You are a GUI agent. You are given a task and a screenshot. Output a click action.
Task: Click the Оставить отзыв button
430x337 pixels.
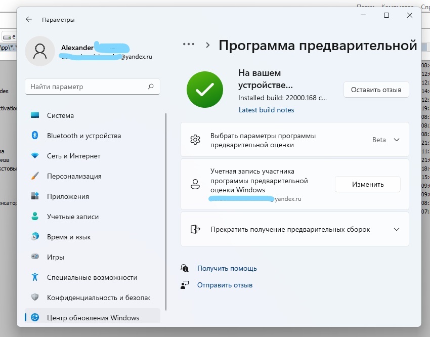click(376, 90)
